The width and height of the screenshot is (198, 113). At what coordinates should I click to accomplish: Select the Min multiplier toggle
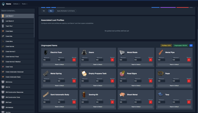[x=44, y=11]
